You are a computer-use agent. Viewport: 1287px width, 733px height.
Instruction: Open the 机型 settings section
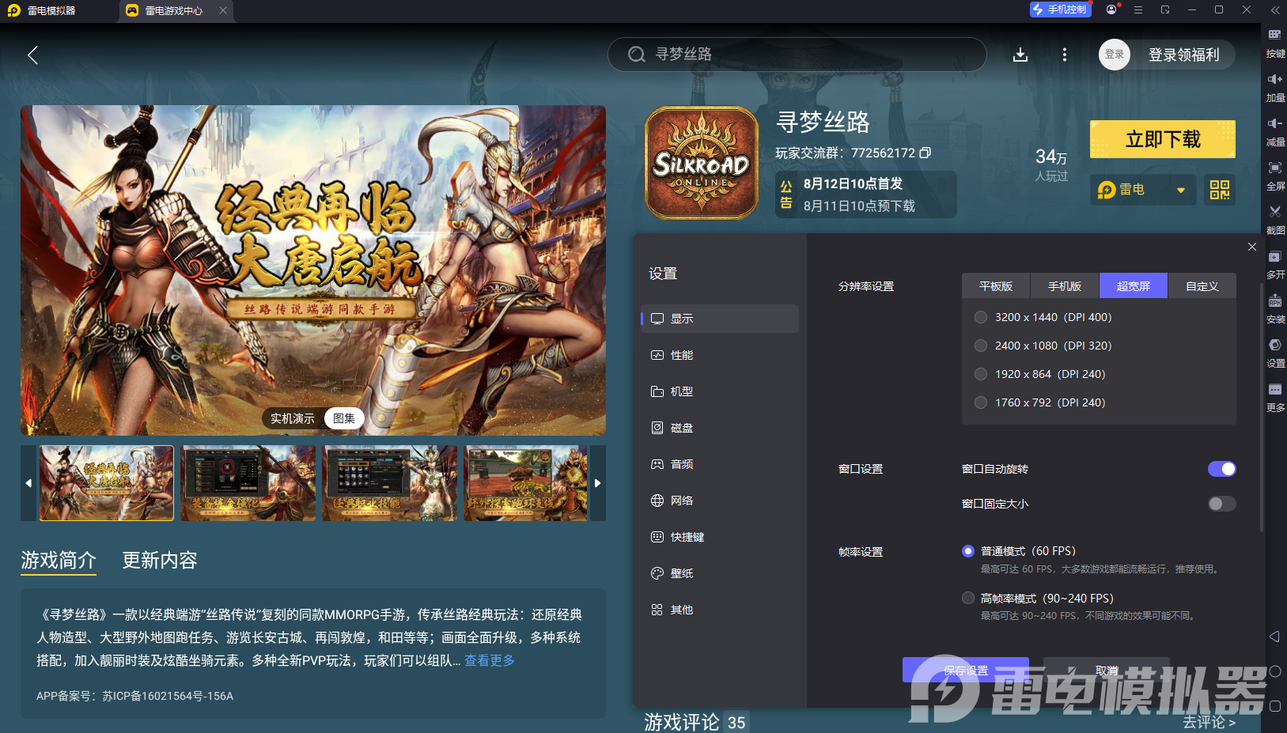[x=720, y=391]
